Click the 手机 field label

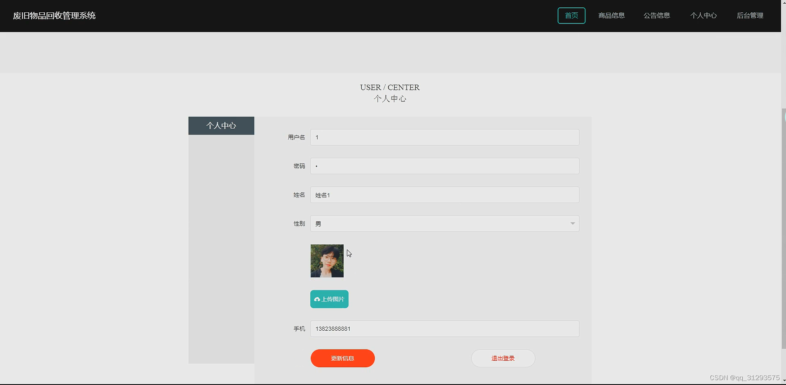click(x=299, y=329)
